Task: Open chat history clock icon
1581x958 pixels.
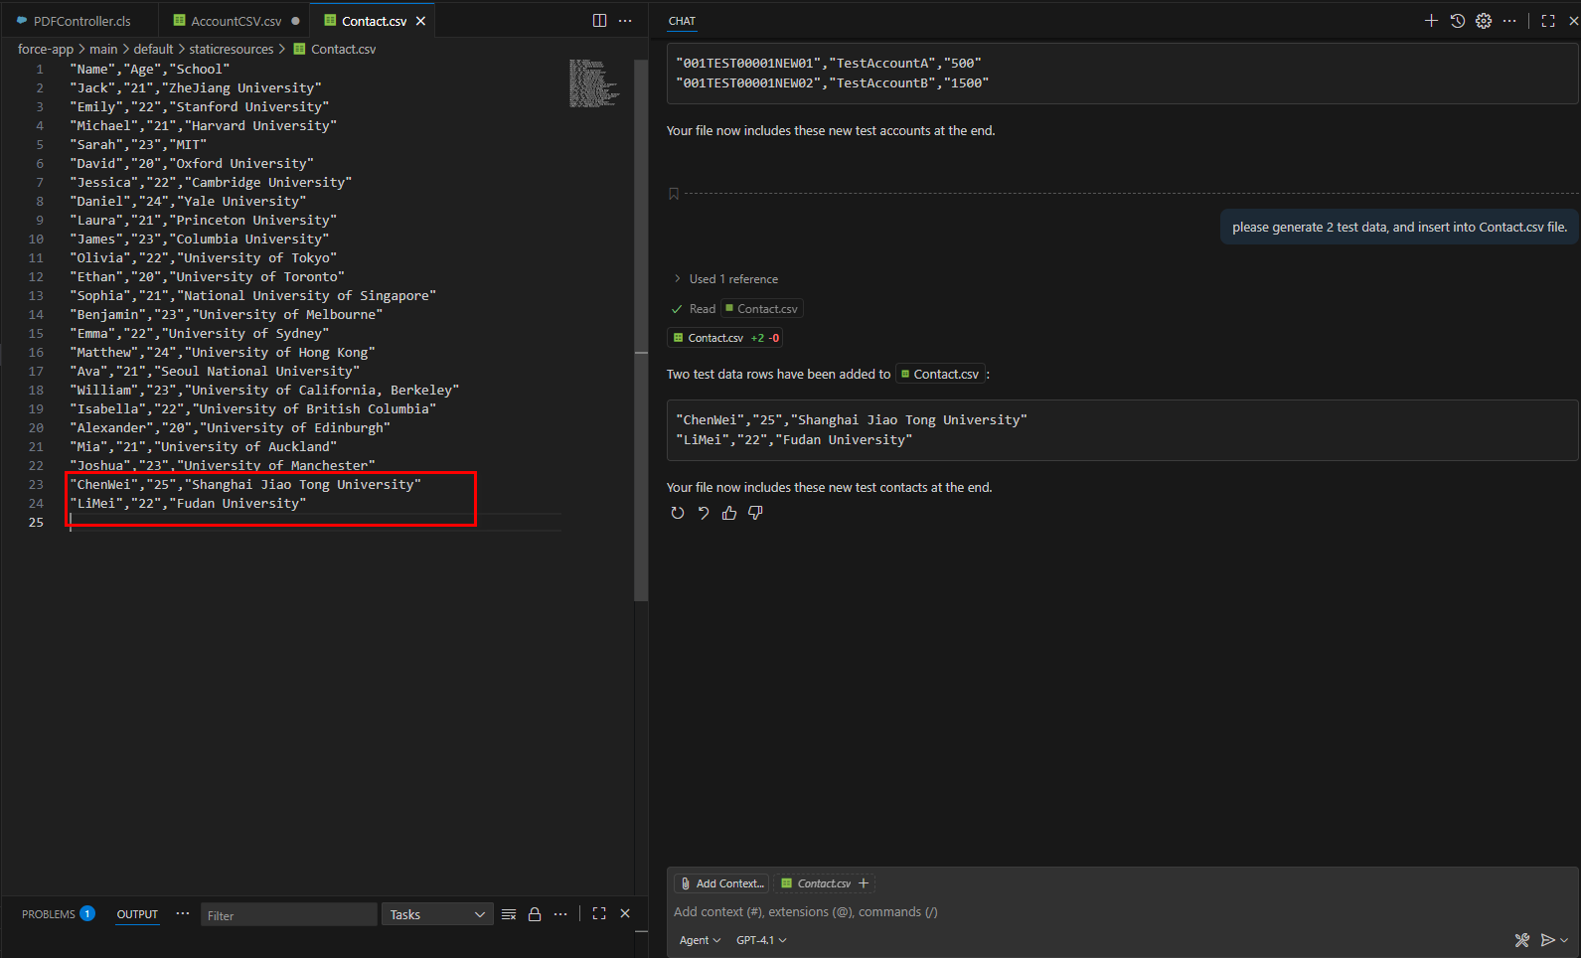Action: point(1458,21)
